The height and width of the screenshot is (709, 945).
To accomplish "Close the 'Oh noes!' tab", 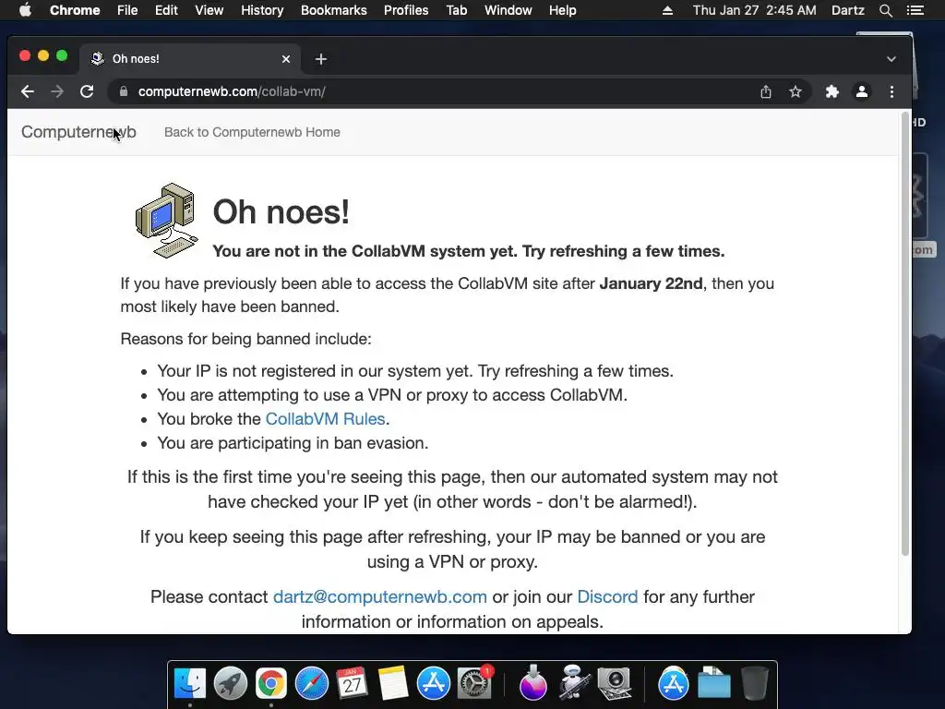I will coord(286,59).
